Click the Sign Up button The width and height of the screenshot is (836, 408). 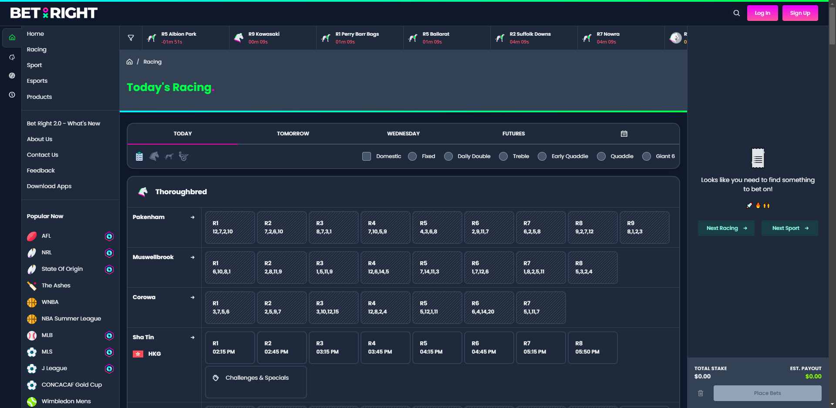(800, 13)
